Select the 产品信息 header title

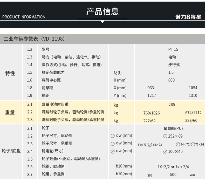(102, 11)
